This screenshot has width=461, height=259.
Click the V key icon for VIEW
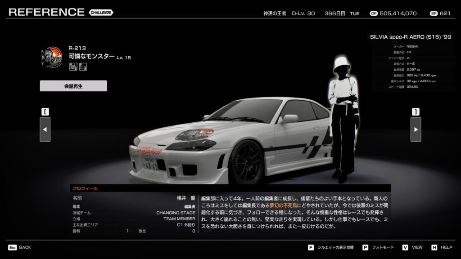(x=405, y=247)
